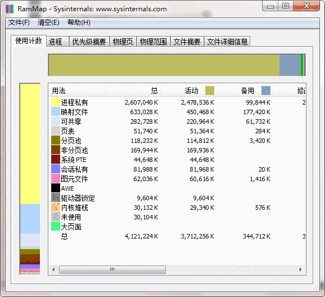Click the orange 内核堆栈 color swatch
The height and width of the screenshot is (297, 325).
click(x=56, y=207)
